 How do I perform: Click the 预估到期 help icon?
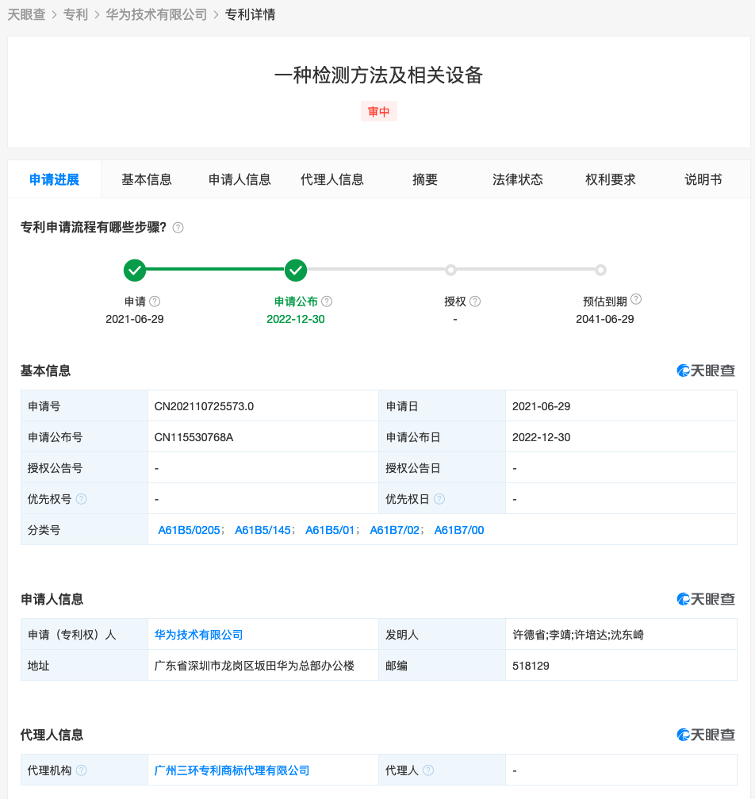point(637,300)
